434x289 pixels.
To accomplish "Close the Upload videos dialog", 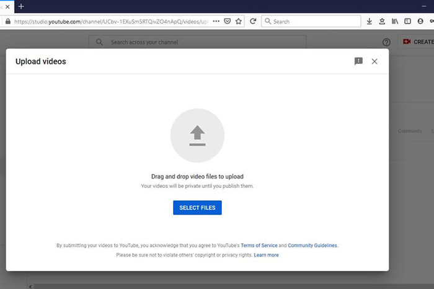I will click(x=374, y=61).
